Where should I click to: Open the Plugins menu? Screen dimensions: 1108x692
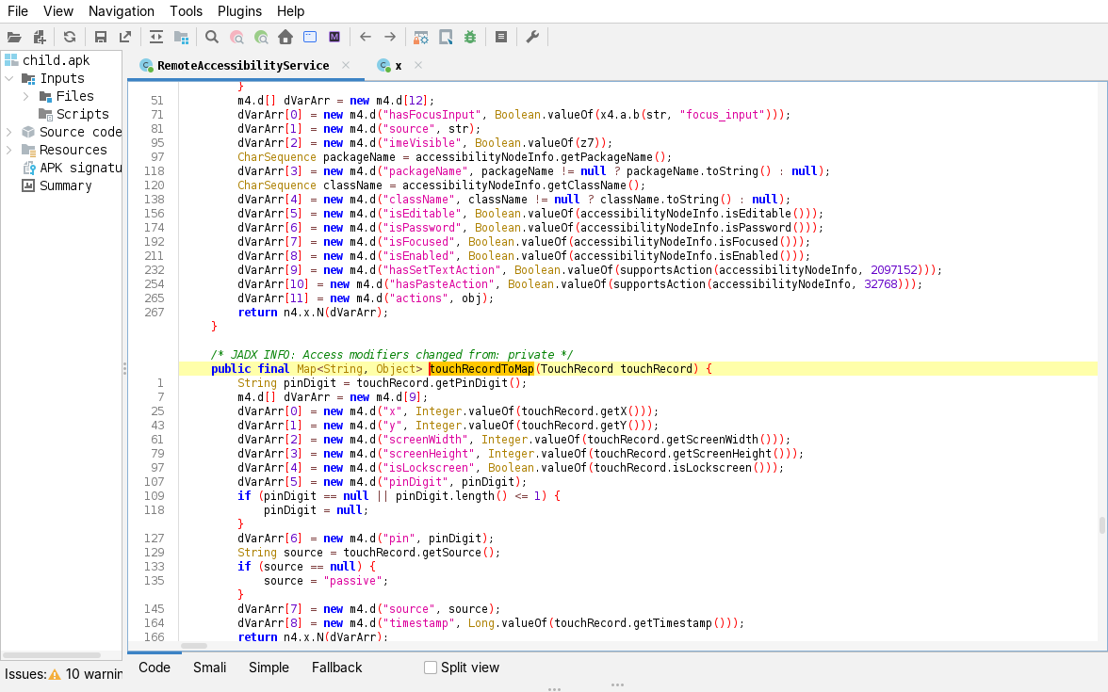[239, 11]
